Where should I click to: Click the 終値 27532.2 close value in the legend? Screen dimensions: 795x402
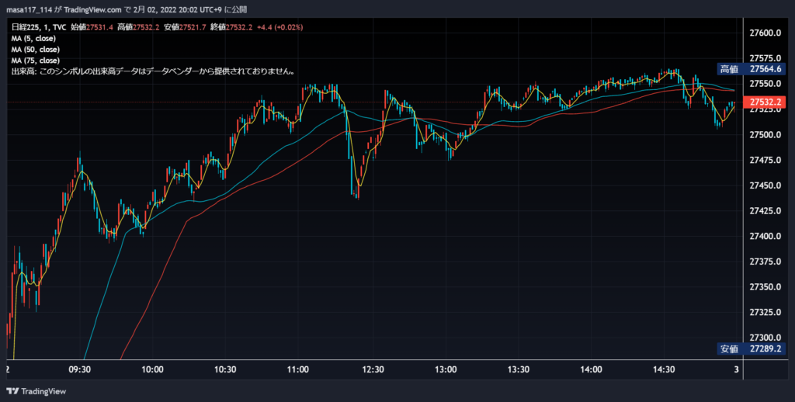(231, 27)
